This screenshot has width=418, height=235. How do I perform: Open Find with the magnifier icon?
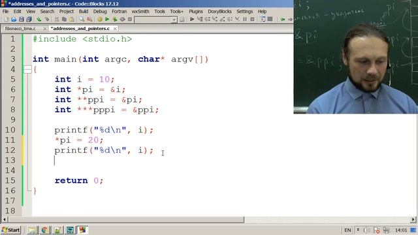click(x=82, y=19)
